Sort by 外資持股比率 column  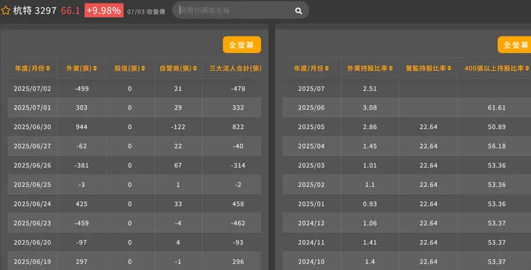point(370,69)
